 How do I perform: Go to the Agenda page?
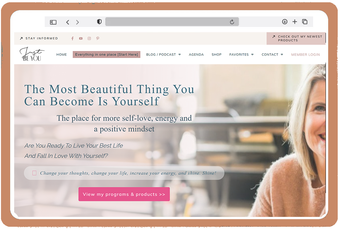196,55
